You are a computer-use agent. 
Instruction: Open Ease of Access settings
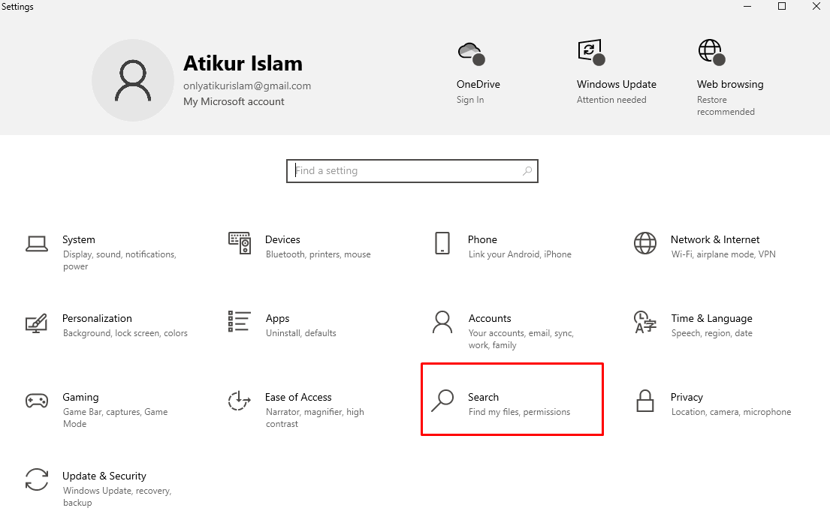pos(298,397)
